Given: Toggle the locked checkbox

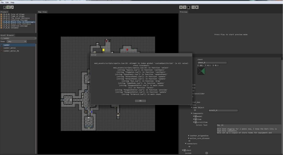Looking at the screenshot, I should point(207,153).
